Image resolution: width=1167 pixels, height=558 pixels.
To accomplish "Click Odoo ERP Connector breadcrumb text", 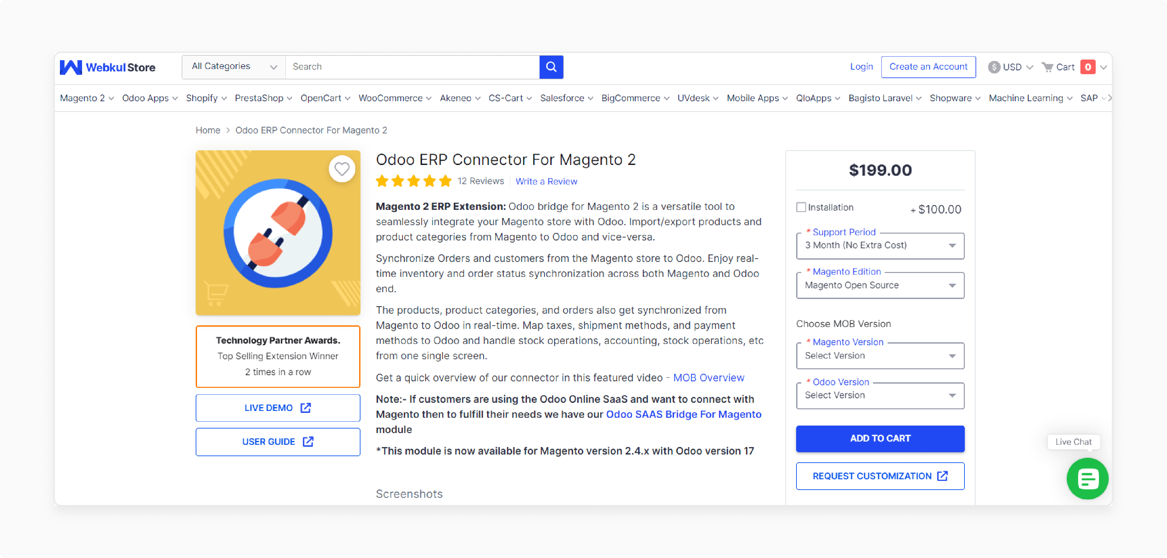I will [311, 130].
